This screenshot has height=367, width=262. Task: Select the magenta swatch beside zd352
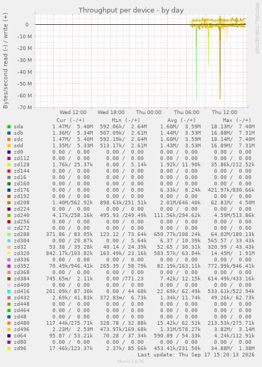[x=9, y=266]
